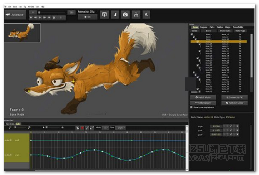Open the Rig menu
The image size is (259, 175).
(25, 6)
